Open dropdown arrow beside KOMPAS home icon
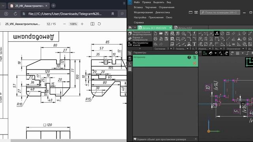The height and width of the screenshot is (142, 253). coord(135,28)
